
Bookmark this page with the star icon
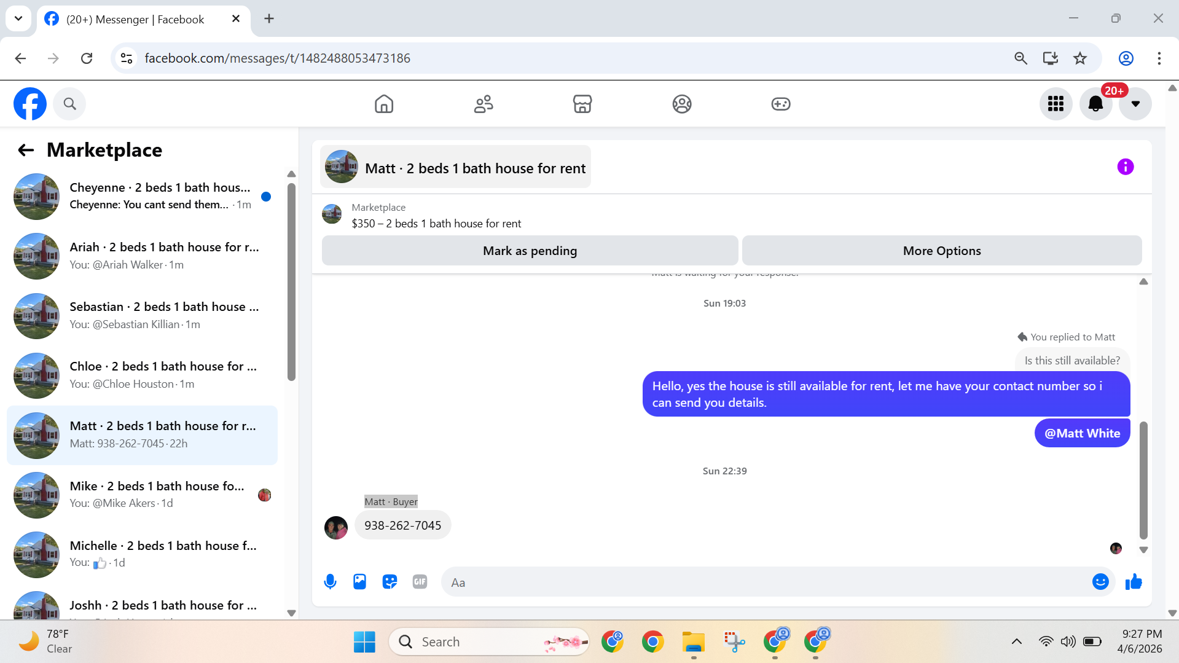(x=1080, y=58)
